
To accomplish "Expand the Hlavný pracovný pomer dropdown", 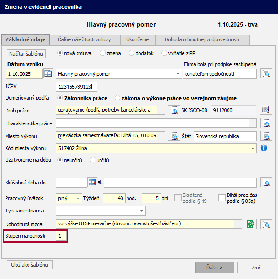I will (178, 74).
